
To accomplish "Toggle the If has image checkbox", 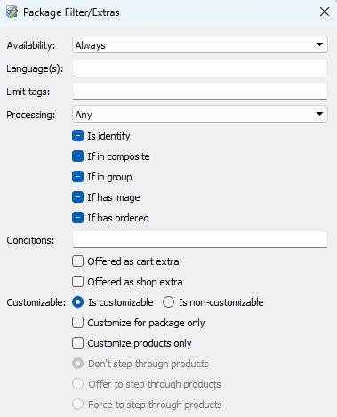I will tap(77, 197).
